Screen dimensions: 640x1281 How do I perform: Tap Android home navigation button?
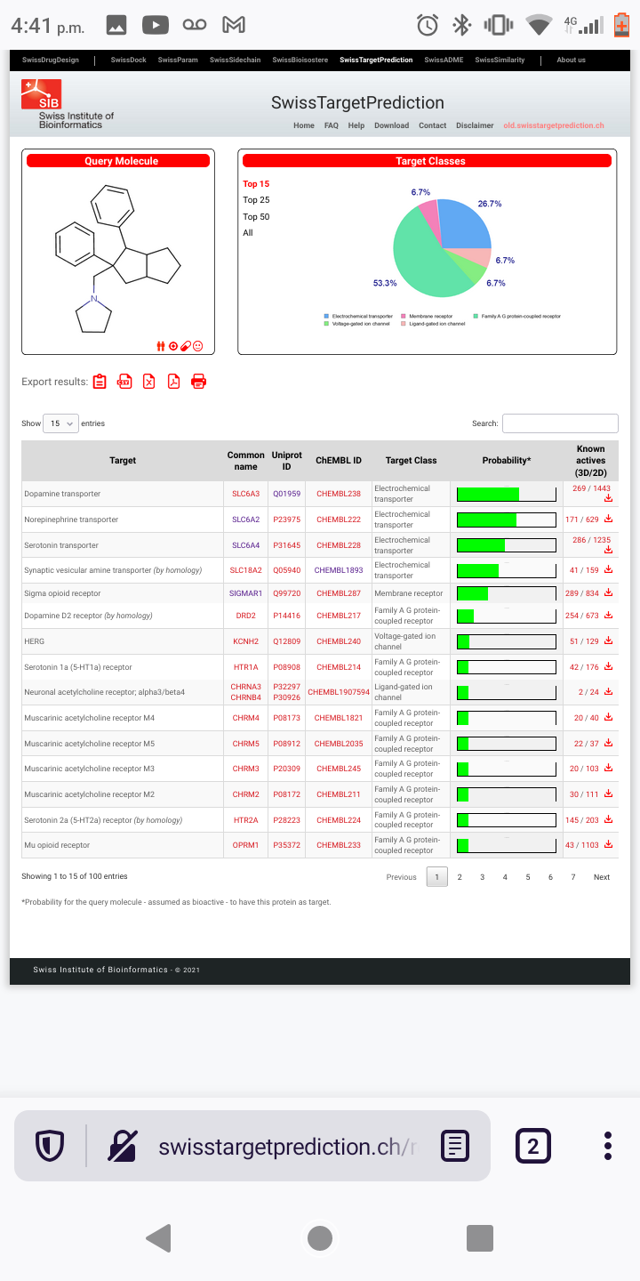320,1237
